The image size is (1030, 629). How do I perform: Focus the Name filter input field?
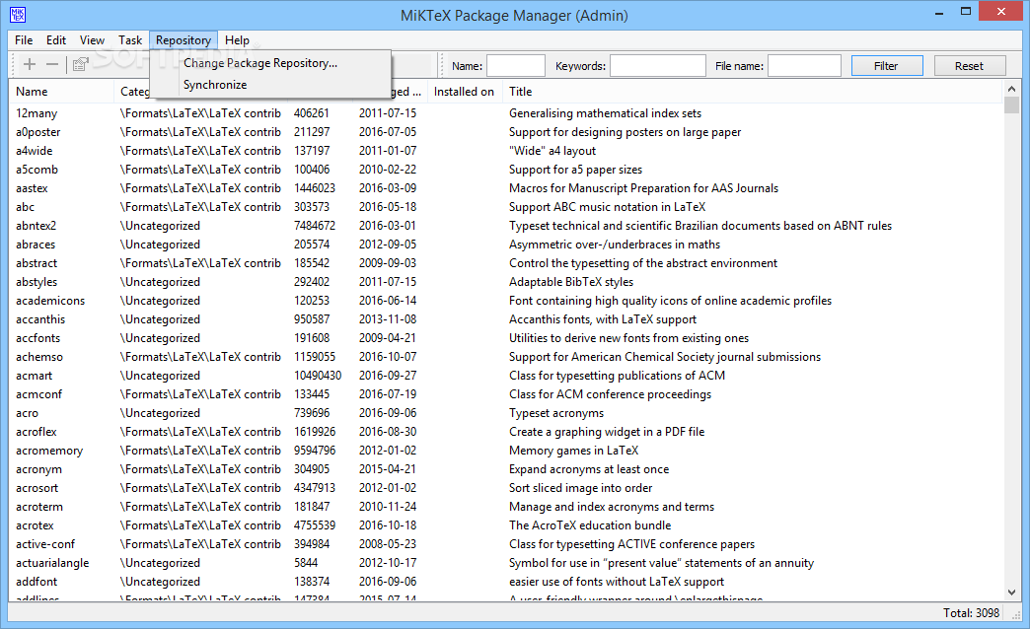[x=516, y=66]
